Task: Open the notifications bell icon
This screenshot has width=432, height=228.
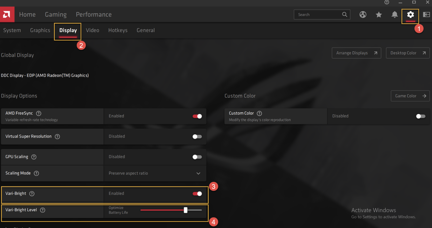Action: tap(394, 14)
